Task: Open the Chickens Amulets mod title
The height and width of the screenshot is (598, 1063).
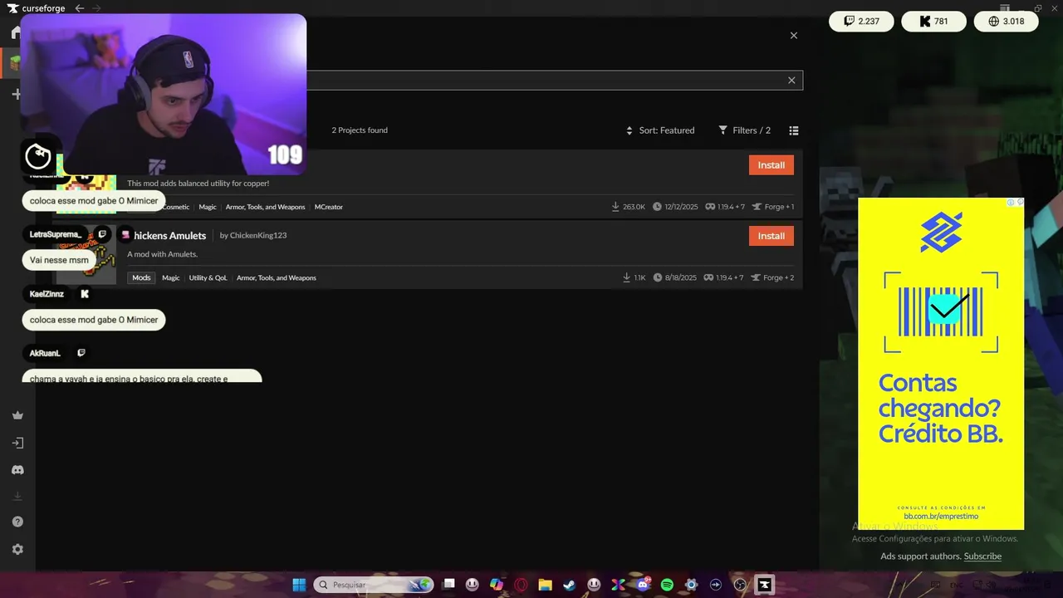Action: pyautogui.click(x=169, y=236)
